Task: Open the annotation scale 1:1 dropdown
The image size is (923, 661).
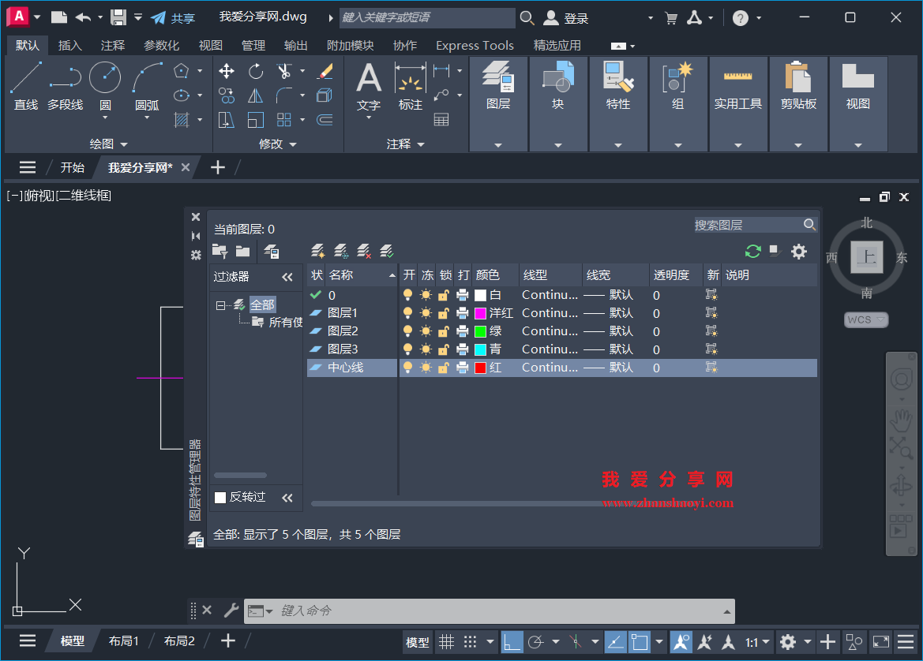Action: click(757, 642)
